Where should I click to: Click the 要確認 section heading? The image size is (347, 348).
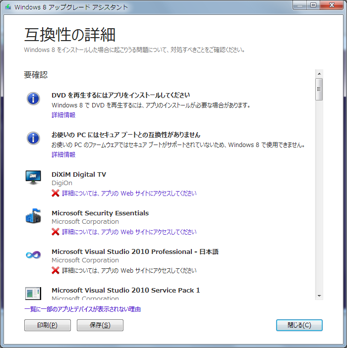click(36, 75)
